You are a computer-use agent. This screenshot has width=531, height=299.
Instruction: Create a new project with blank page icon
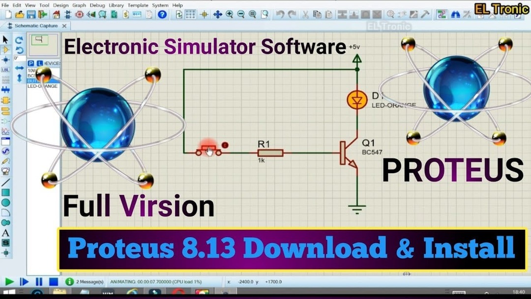coord(8,15)
